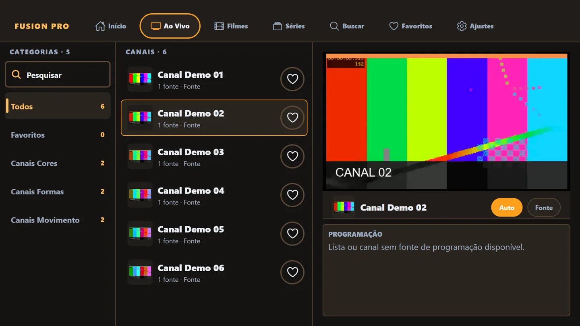Filter by Canais Cores category

[58, 163]
